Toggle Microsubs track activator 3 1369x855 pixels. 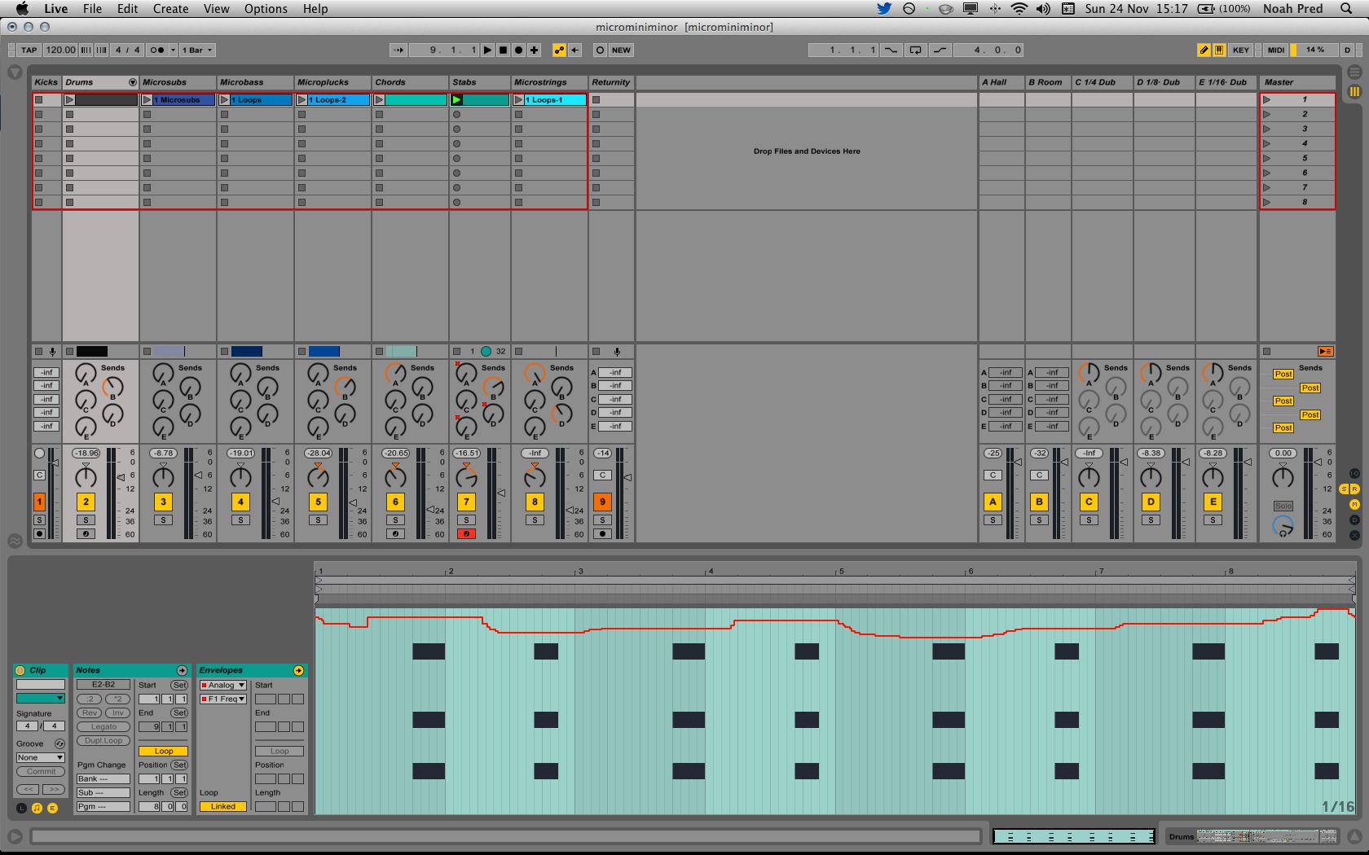163,502
